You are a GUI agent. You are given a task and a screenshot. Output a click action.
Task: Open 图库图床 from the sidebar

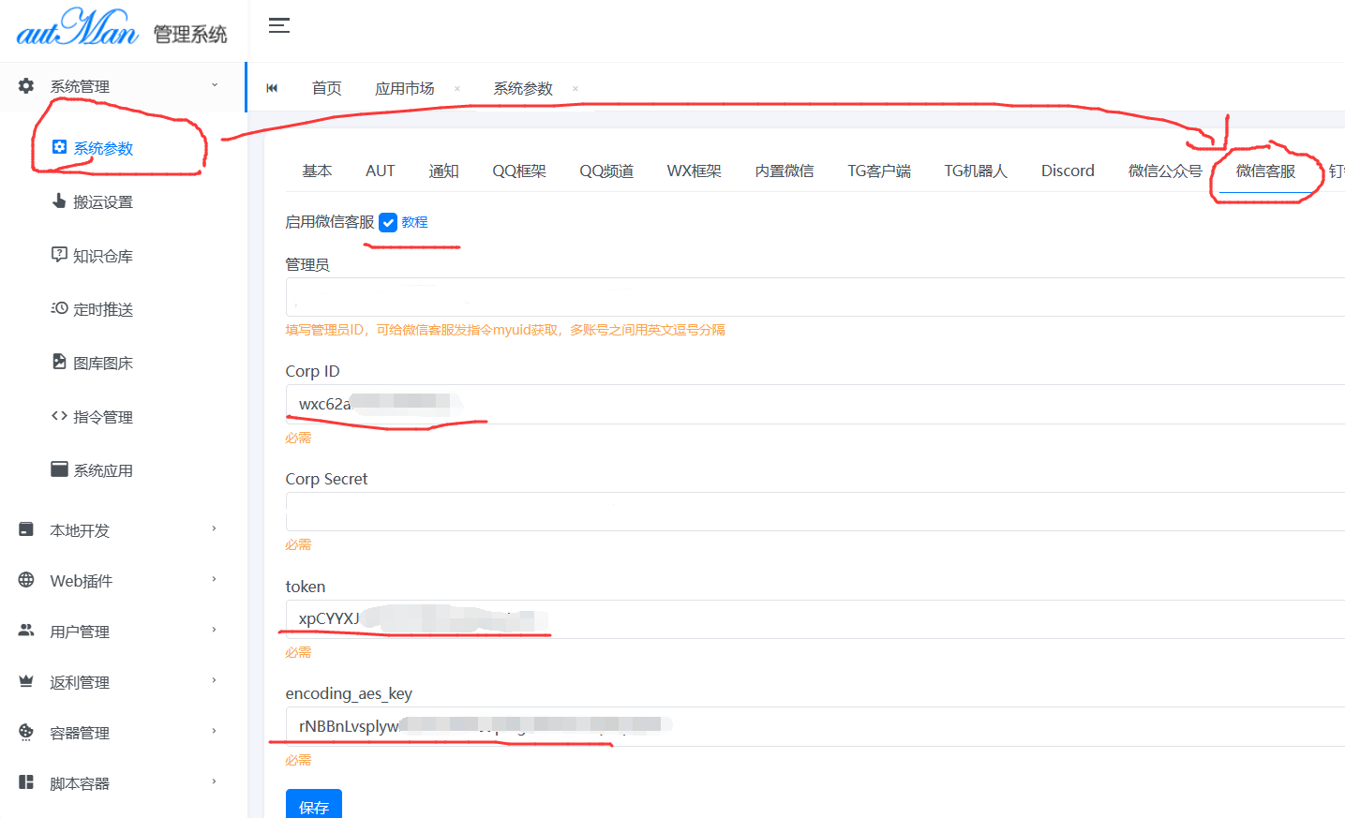[x=102, y=364]
